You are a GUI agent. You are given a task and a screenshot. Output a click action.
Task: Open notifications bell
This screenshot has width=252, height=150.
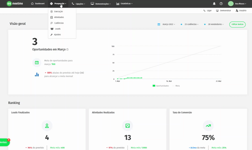[x=214, y=4]
